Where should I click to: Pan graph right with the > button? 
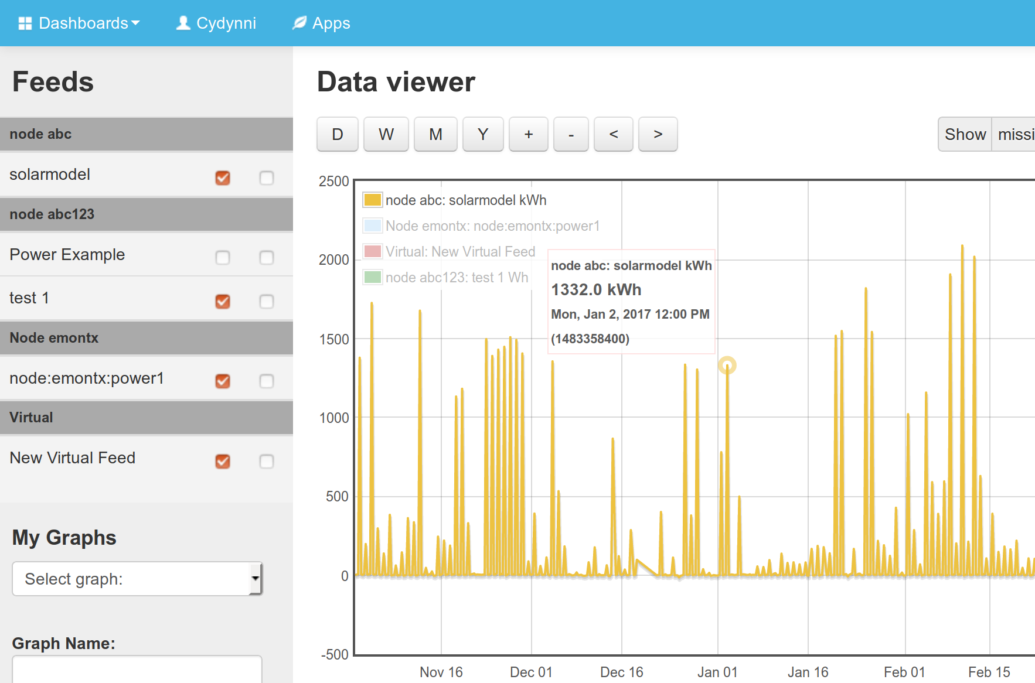click(658, 134)
